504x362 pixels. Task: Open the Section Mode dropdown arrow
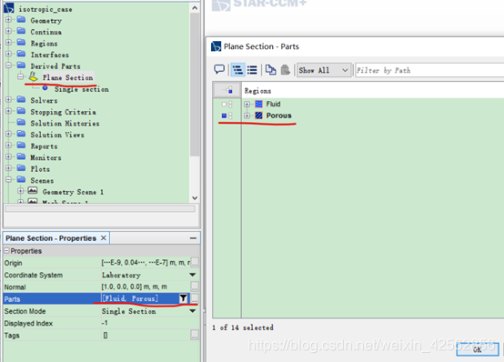tap(193, 311)
